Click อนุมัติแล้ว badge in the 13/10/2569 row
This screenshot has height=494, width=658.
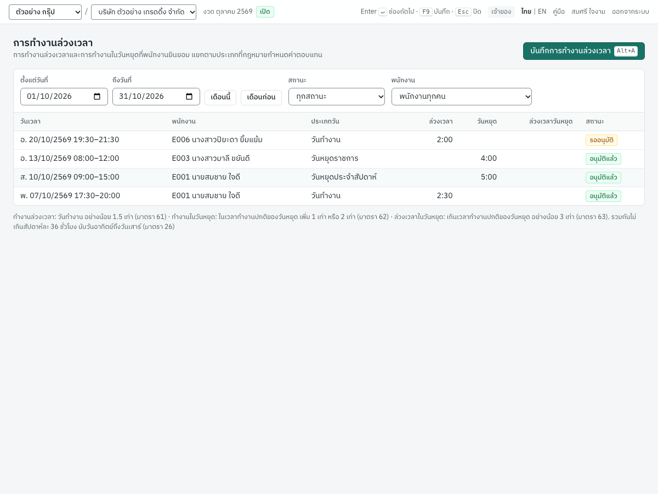pos(603,159)
